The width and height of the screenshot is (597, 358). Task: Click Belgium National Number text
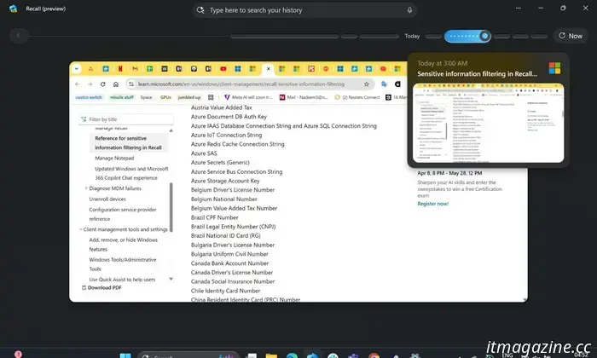[223, 199]
